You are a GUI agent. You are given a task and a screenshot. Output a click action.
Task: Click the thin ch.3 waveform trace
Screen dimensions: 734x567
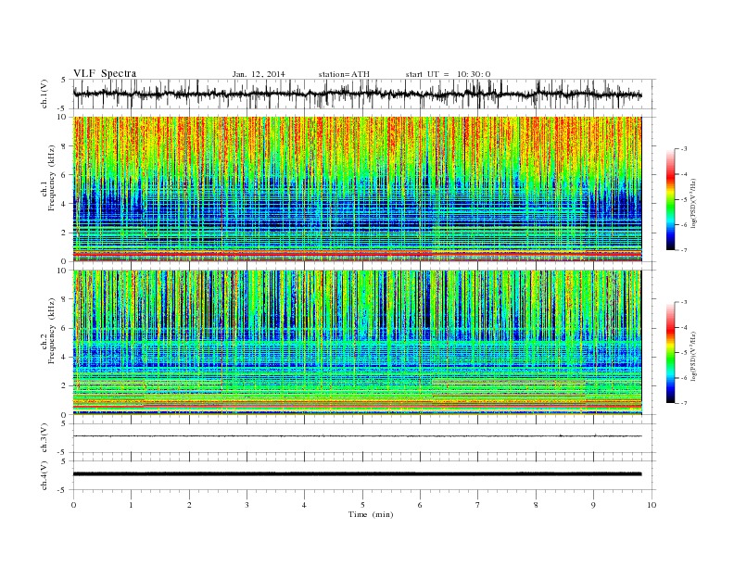tap(357, 436)
